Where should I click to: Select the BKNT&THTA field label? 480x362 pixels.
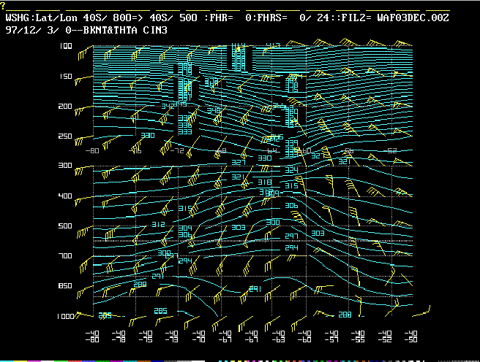pyautogui.click(x=110, y=30)
